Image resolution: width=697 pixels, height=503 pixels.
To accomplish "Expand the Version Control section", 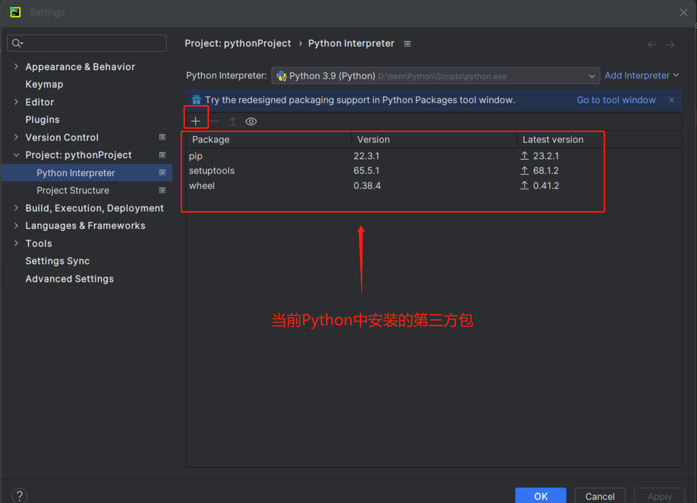I will click(16, 137).
